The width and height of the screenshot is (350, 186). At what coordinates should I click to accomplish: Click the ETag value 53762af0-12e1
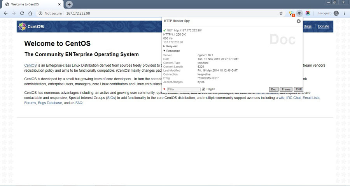pos(208,78)
